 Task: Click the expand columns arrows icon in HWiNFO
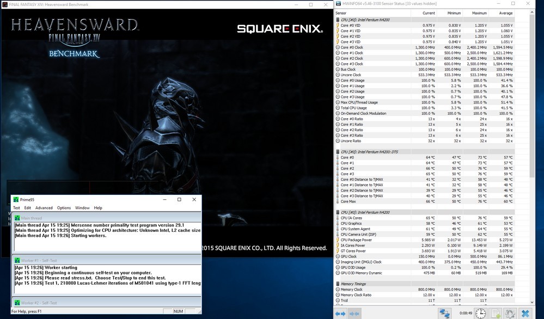(340, 314)
